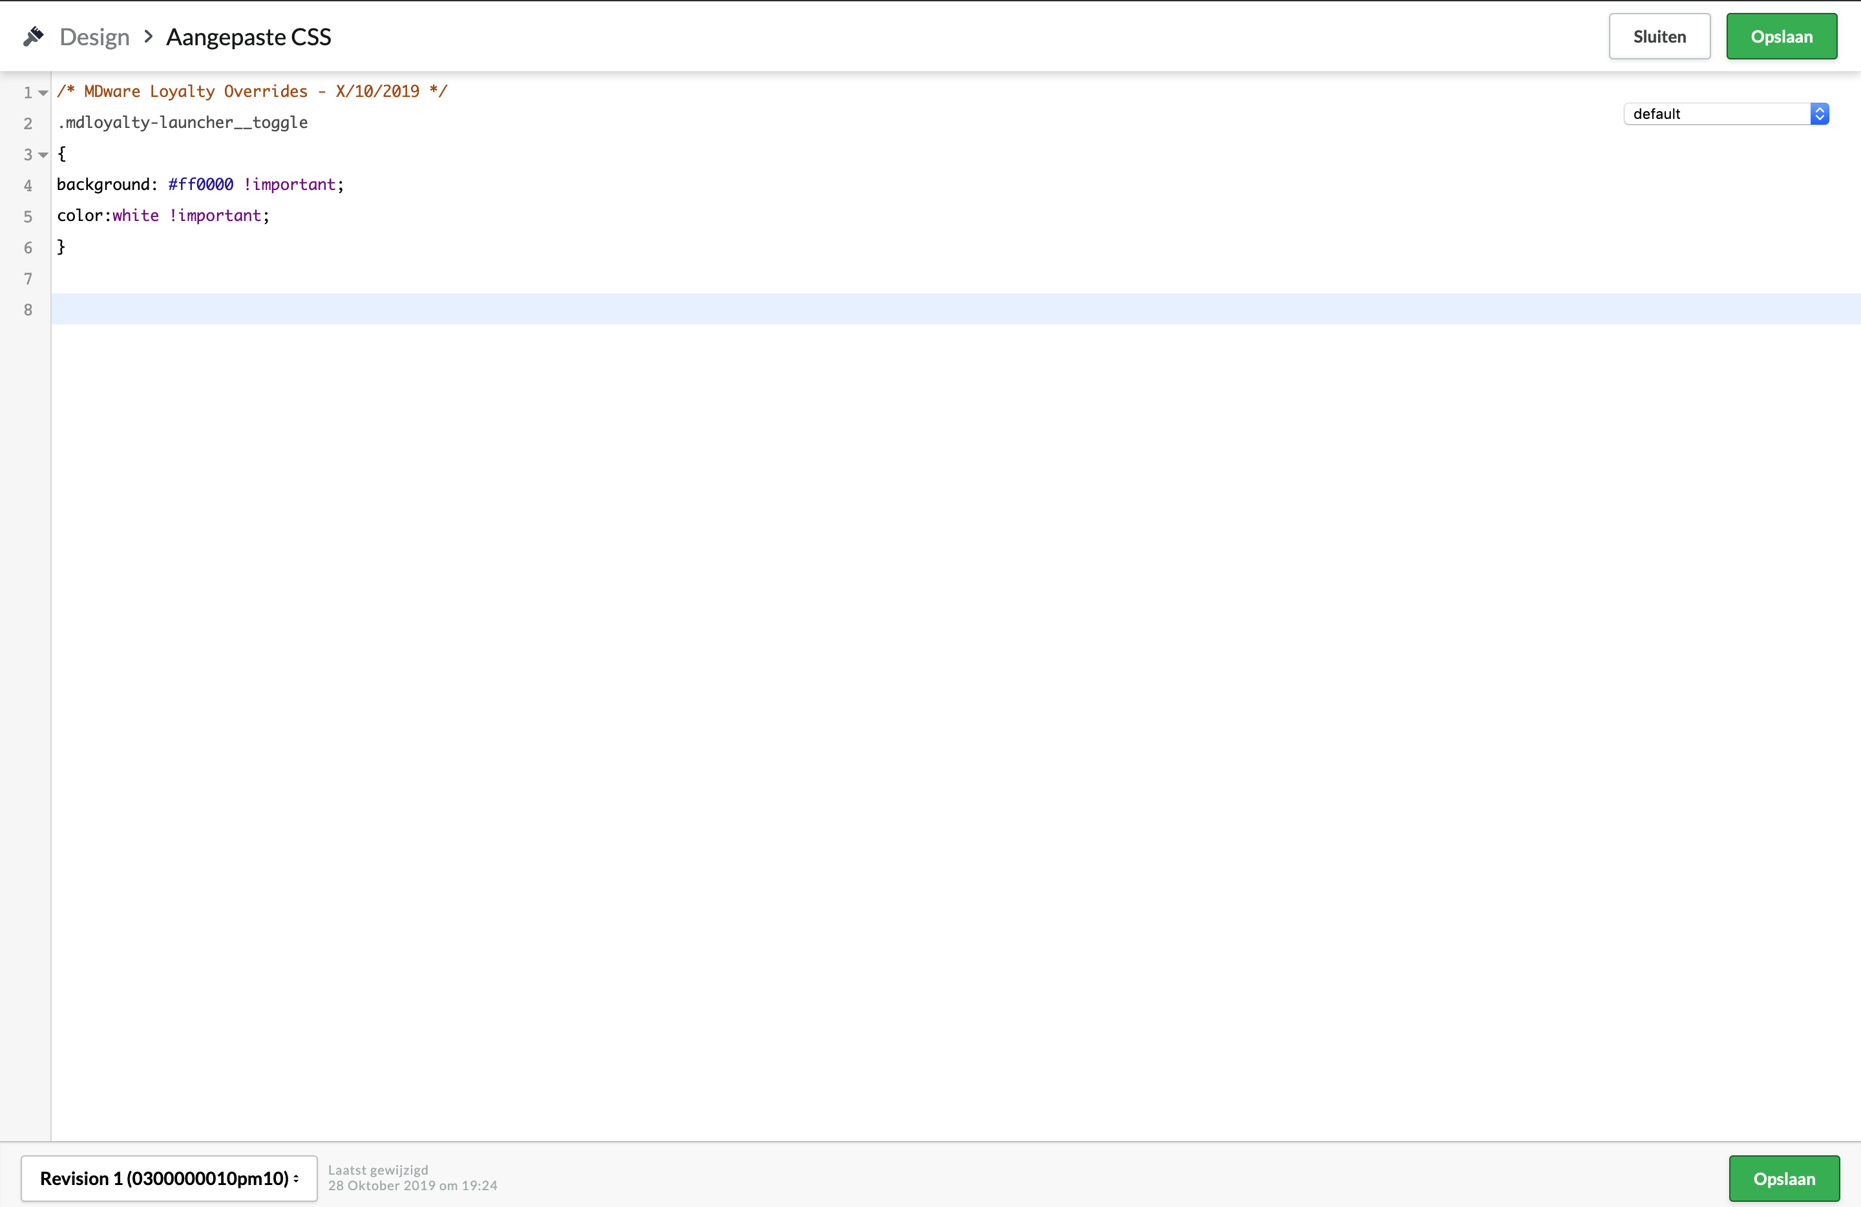Click the bottom Opslaan button

pyautogui.click(x=1783, y=1178)
